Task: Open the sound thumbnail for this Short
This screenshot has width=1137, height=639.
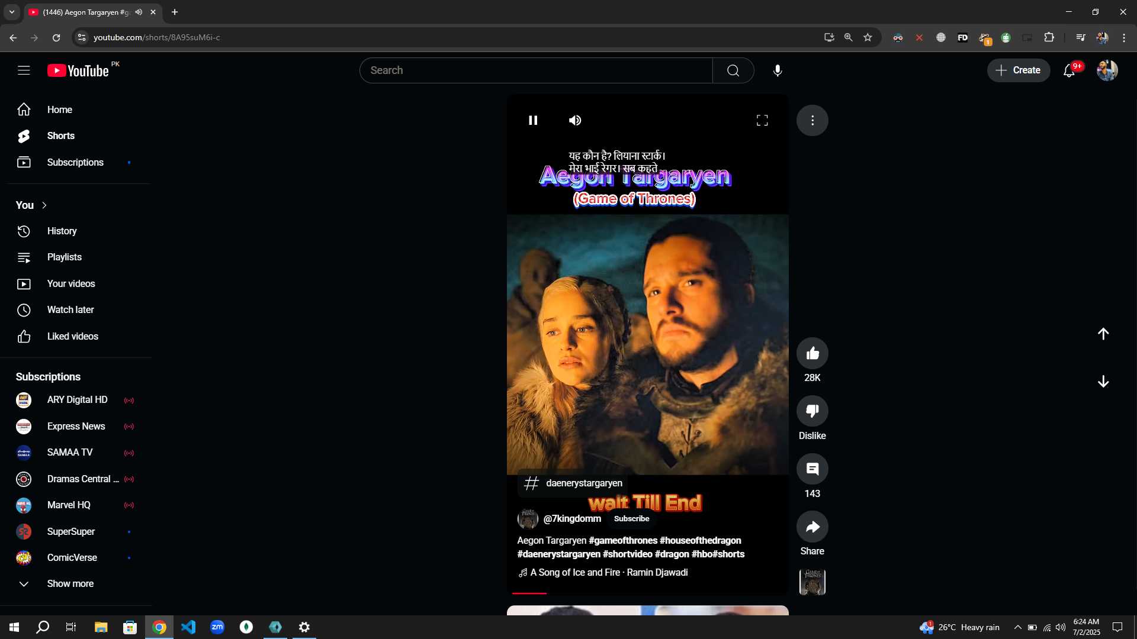Action: click(x=812, y=582)
